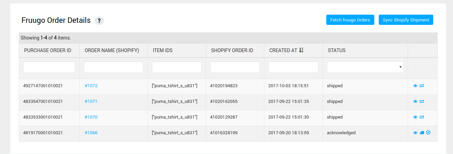Cancel order #1066 with circled X

point(428,133)
